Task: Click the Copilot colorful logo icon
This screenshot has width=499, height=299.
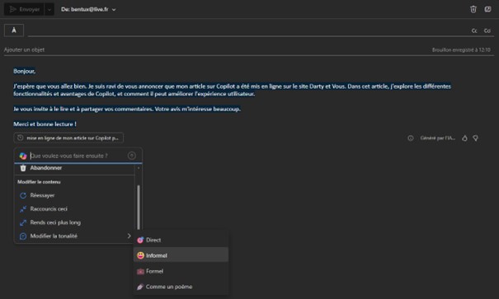Action: (x=23, y=156)
